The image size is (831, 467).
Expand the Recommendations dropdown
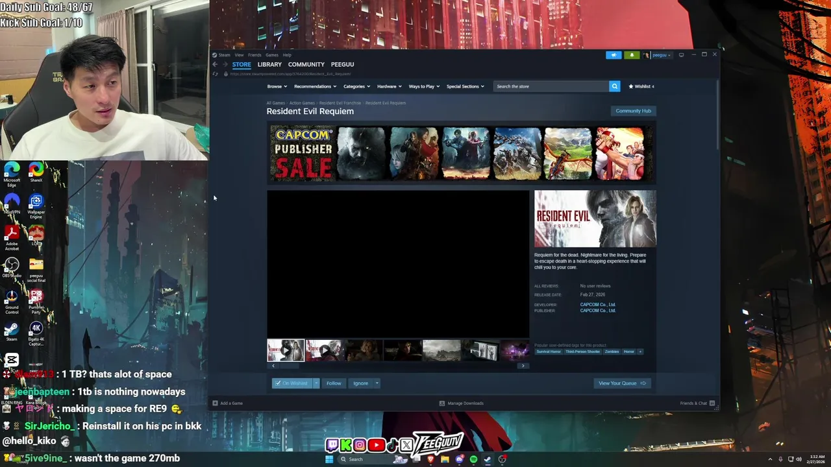point(315,86)
